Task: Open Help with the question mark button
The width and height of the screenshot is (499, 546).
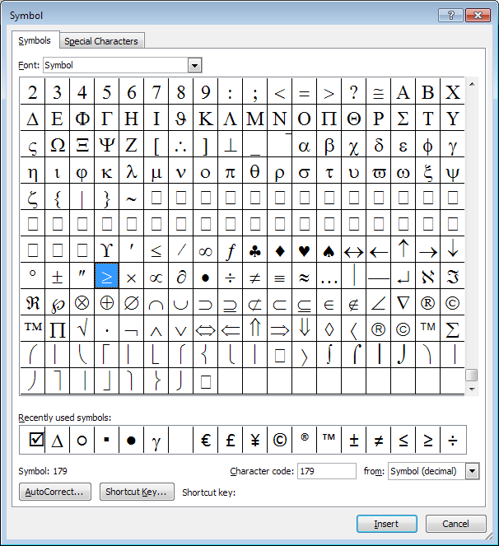Action: [450, 16]
